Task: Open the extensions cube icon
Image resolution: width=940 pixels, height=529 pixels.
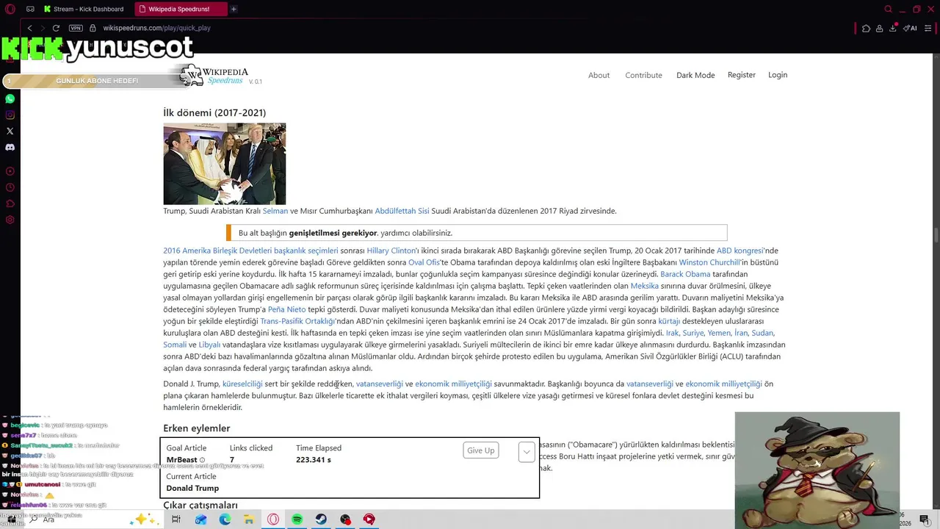Action: pos(867,28)
